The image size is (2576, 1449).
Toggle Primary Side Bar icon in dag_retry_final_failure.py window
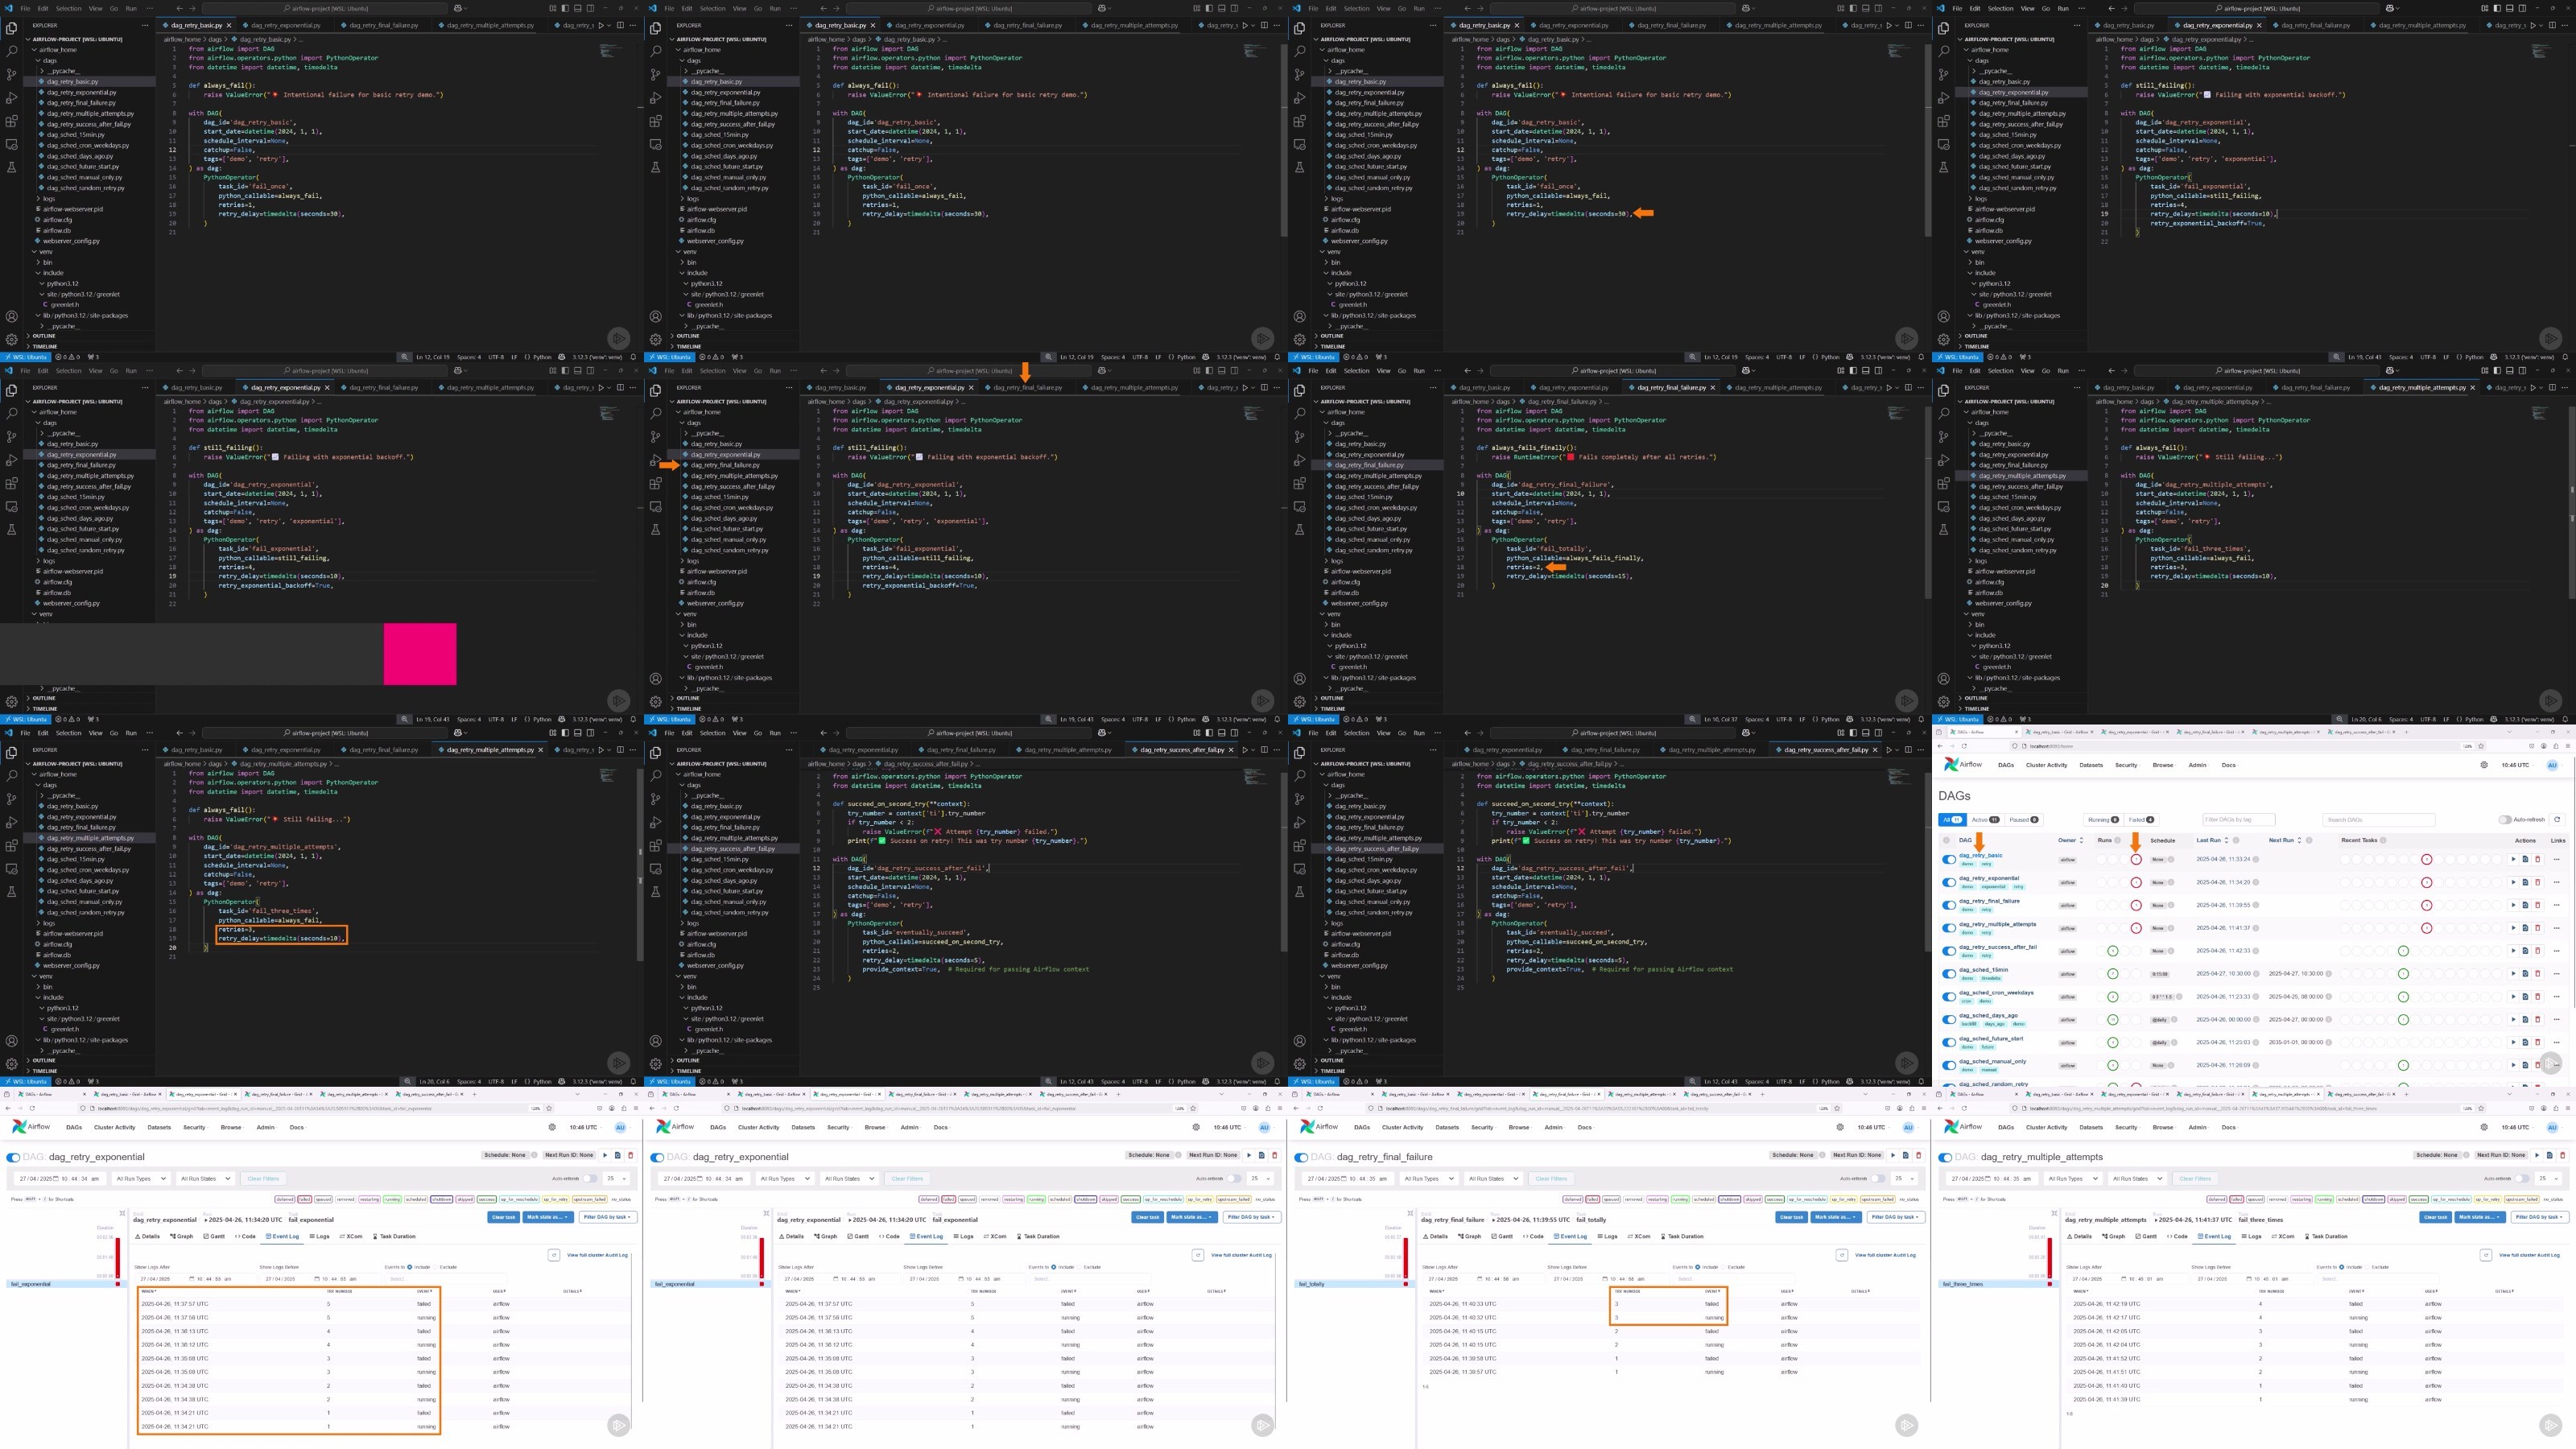(1853, 371)
